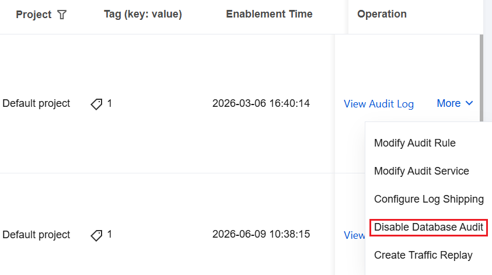The height and width of the screenshot is (275, 492).
Task: Open Configure Log Shipping option
Action: pyautogui.click(x=428, y=199)
